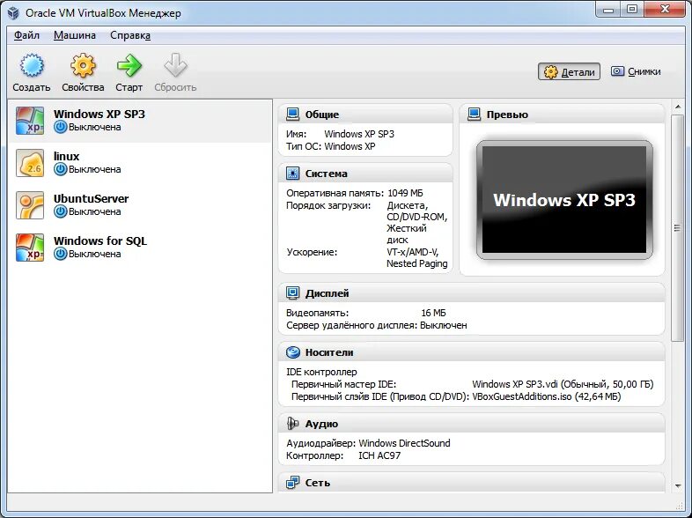
Task: Open the Справка menu
Action: click(x=130, y=35)
